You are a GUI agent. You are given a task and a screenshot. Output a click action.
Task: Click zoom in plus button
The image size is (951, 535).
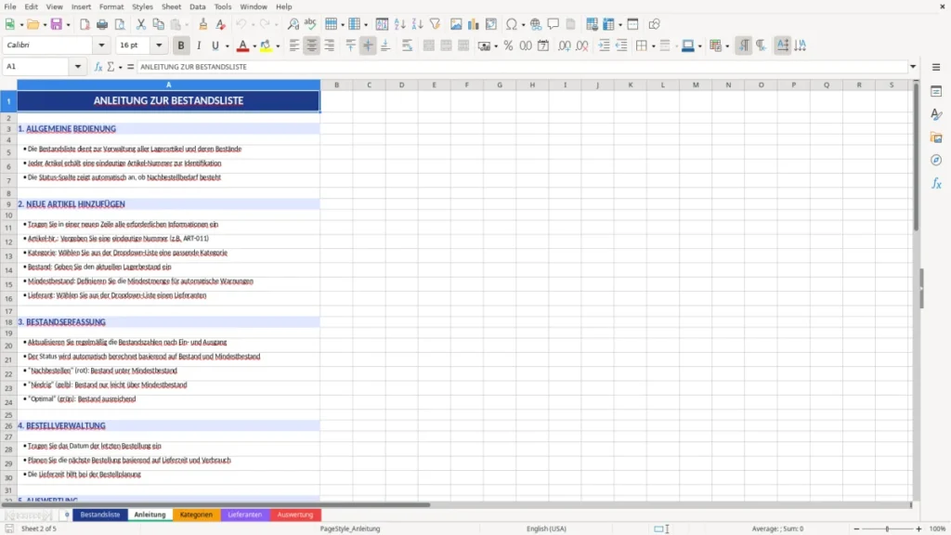(918, 528)
